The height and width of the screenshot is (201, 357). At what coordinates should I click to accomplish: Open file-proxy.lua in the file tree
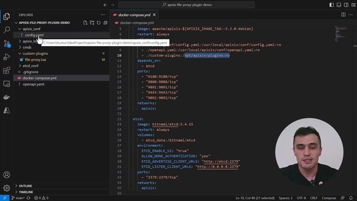click(x=35, y=60)
